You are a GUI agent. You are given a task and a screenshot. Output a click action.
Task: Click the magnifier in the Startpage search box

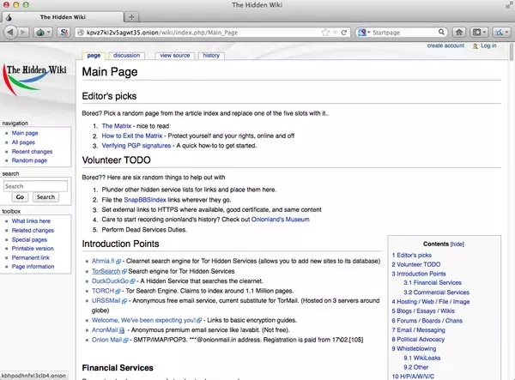(x=441, y=32)
